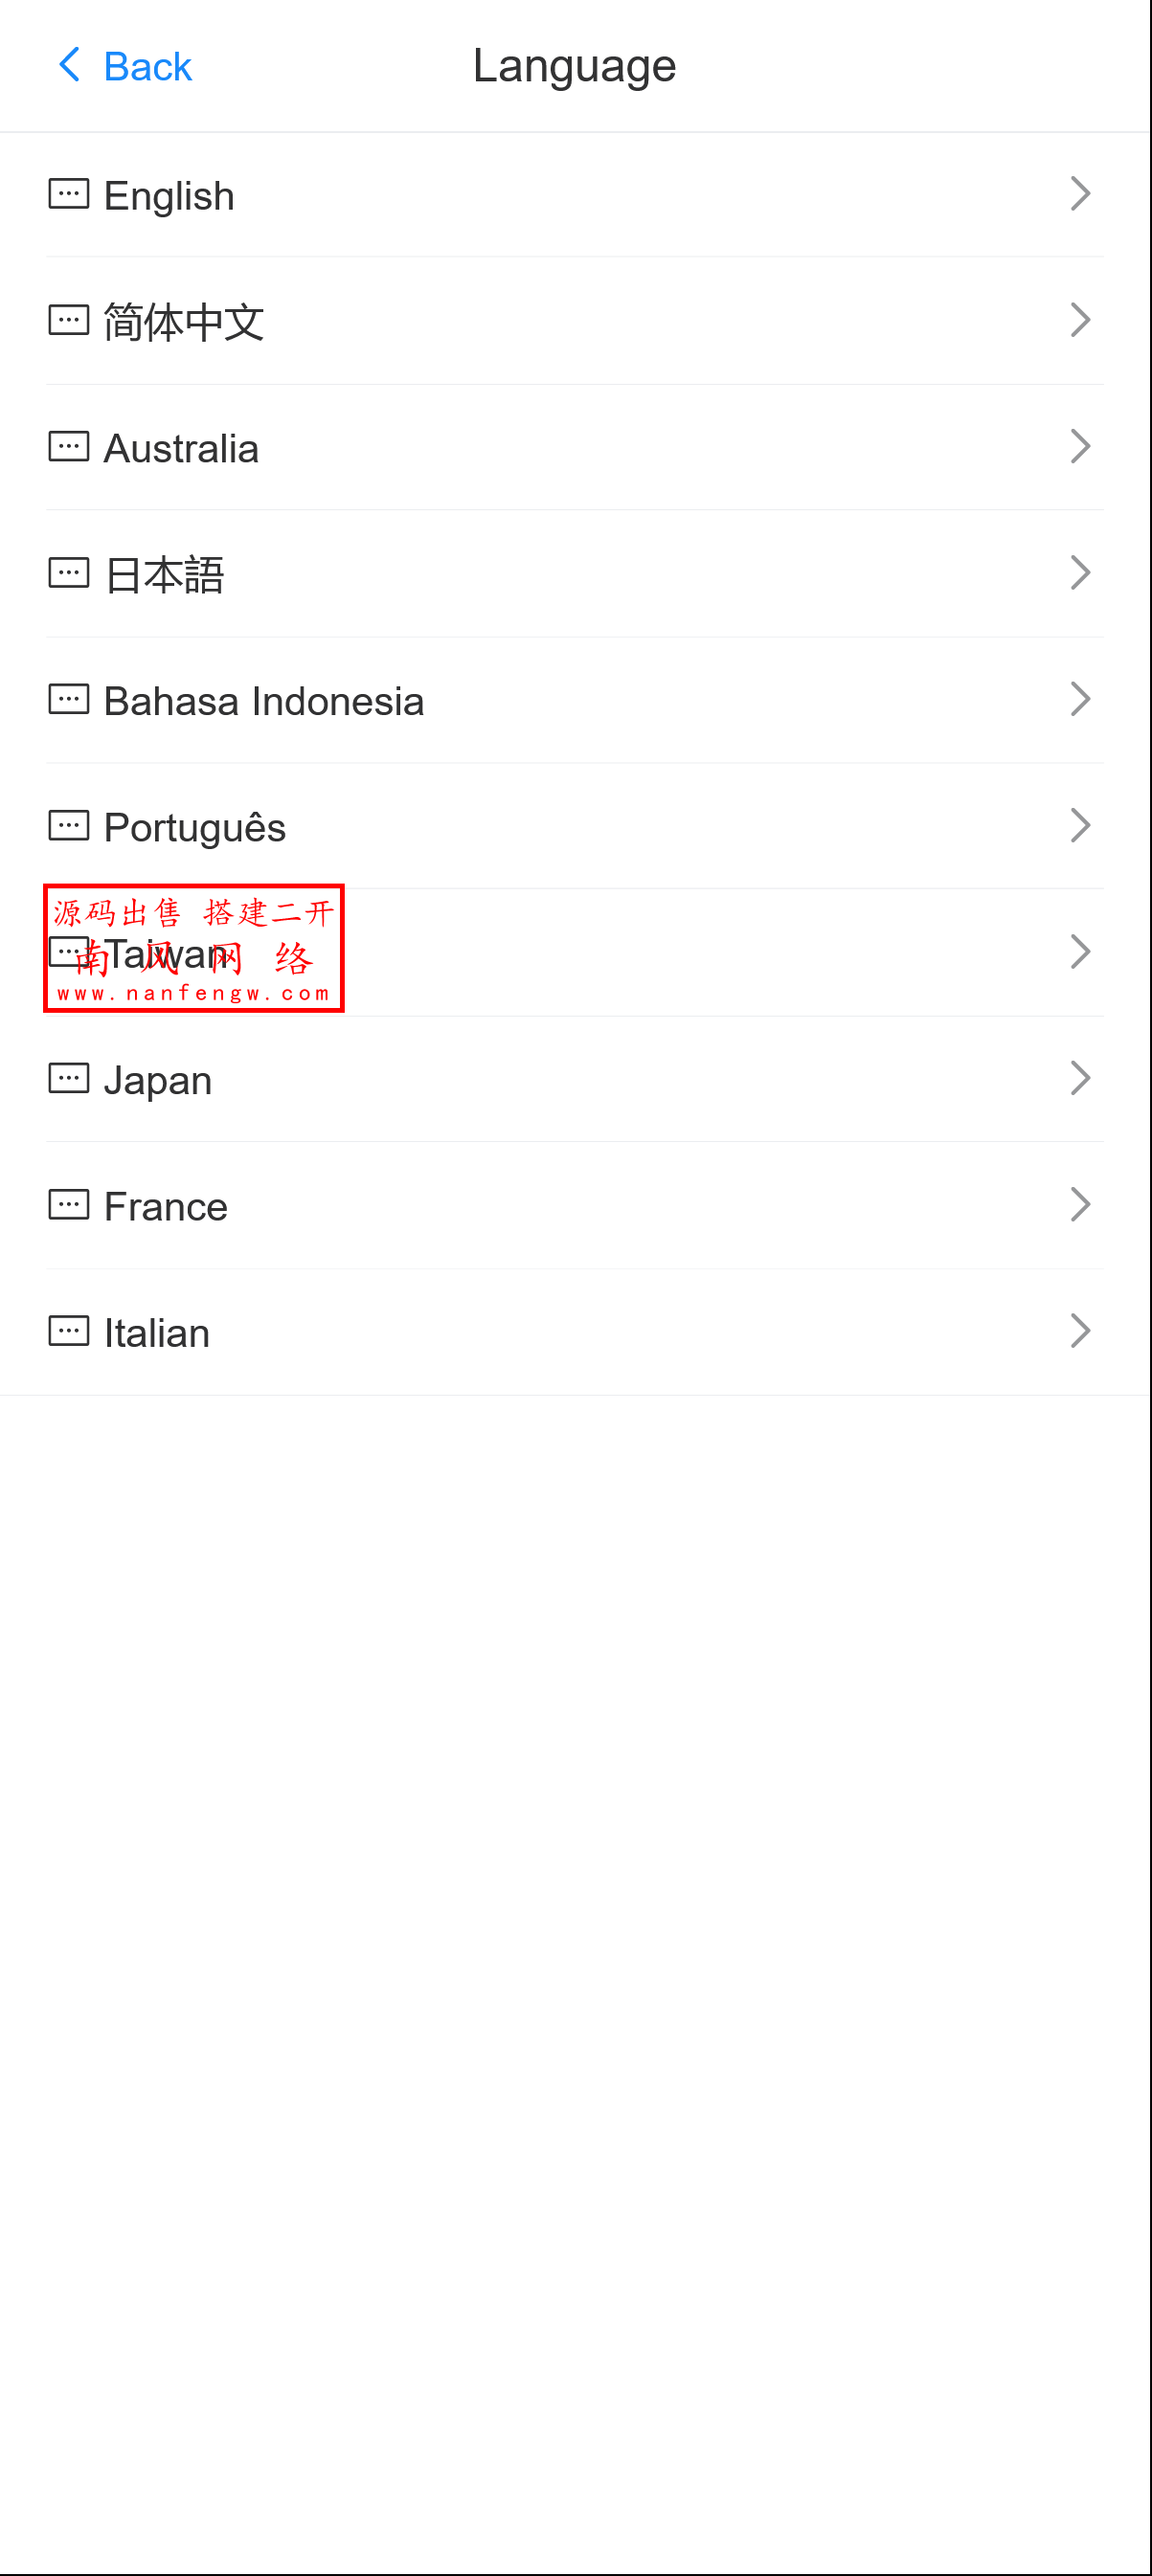Click the flag icon beside Português
Image resolution: width=1152 pixels, height=2576 pixels.
[x=67, y=826]
